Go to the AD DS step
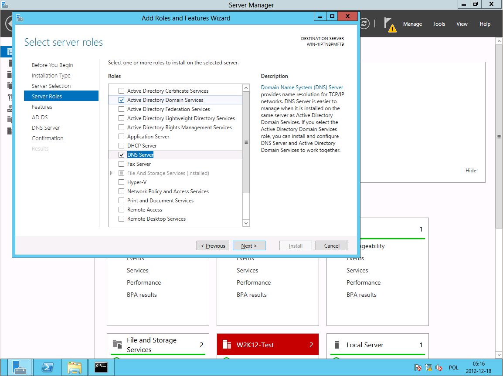Image resolution: width=503 pixels, height=376 pixels. [x=40, y=117]
